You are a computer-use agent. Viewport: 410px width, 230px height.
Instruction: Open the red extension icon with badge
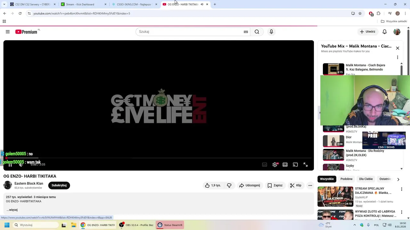[x=371, y=13]
